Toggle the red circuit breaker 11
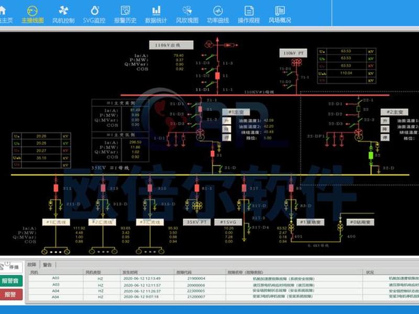The width and height of the screenshot is (419, 314). pos(217,76)
